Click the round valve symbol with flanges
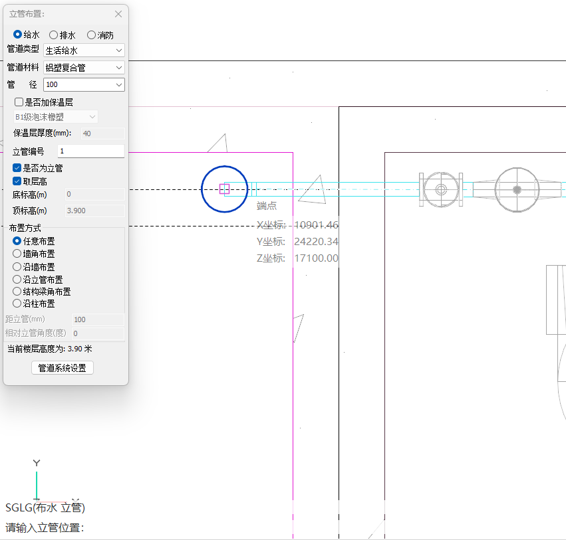Viewport: 566px width, 540px height. pyautogui.click(x=441, y=190)
